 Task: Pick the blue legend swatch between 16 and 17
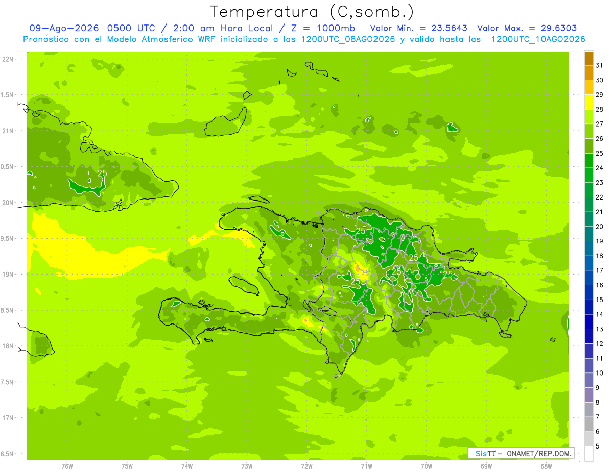[589, 278]
